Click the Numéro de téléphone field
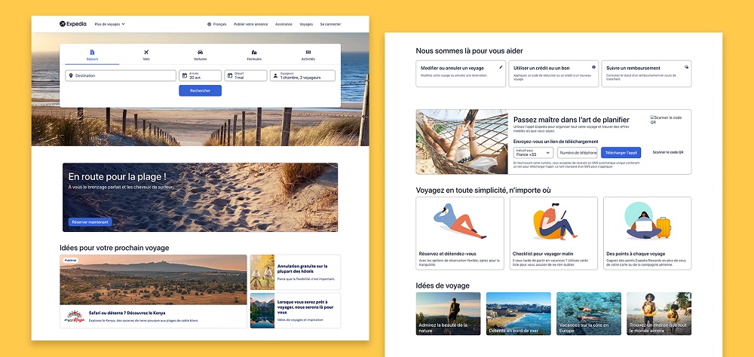Viewport: 754px width, 357px height. point(577,152)
